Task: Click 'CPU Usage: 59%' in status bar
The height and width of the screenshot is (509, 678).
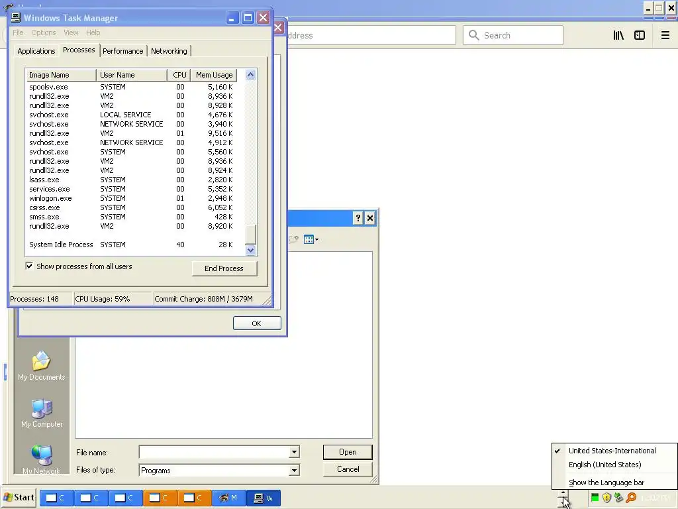Action: (103, 299)
